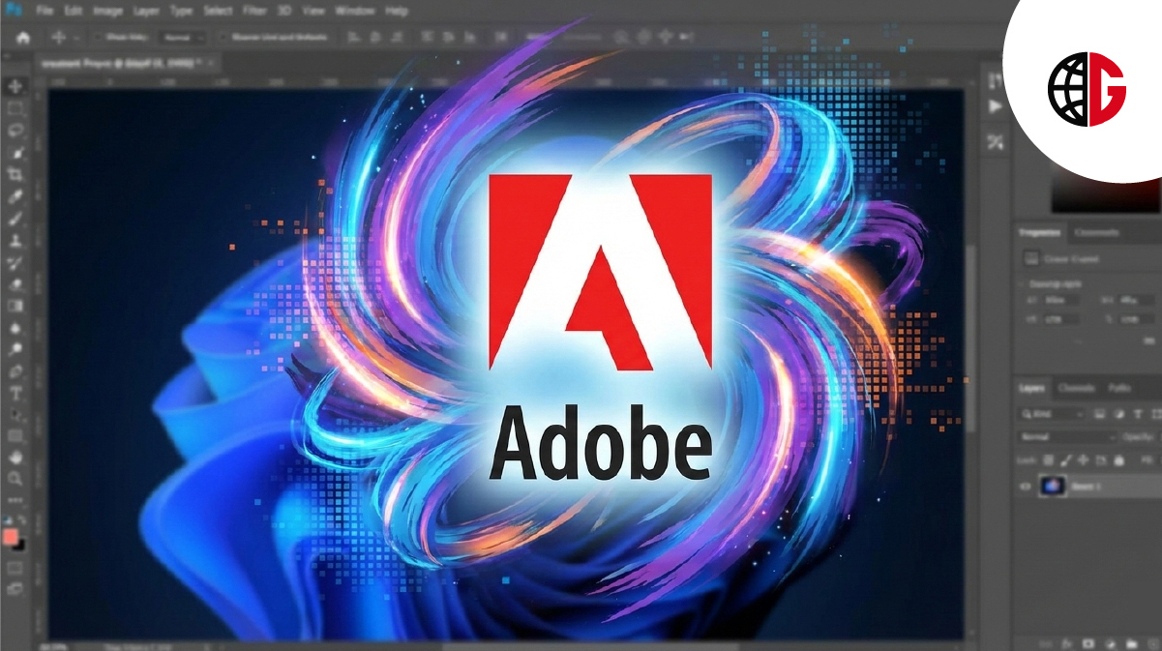Activate the Zoom magnifier tool

click(15, 479)
